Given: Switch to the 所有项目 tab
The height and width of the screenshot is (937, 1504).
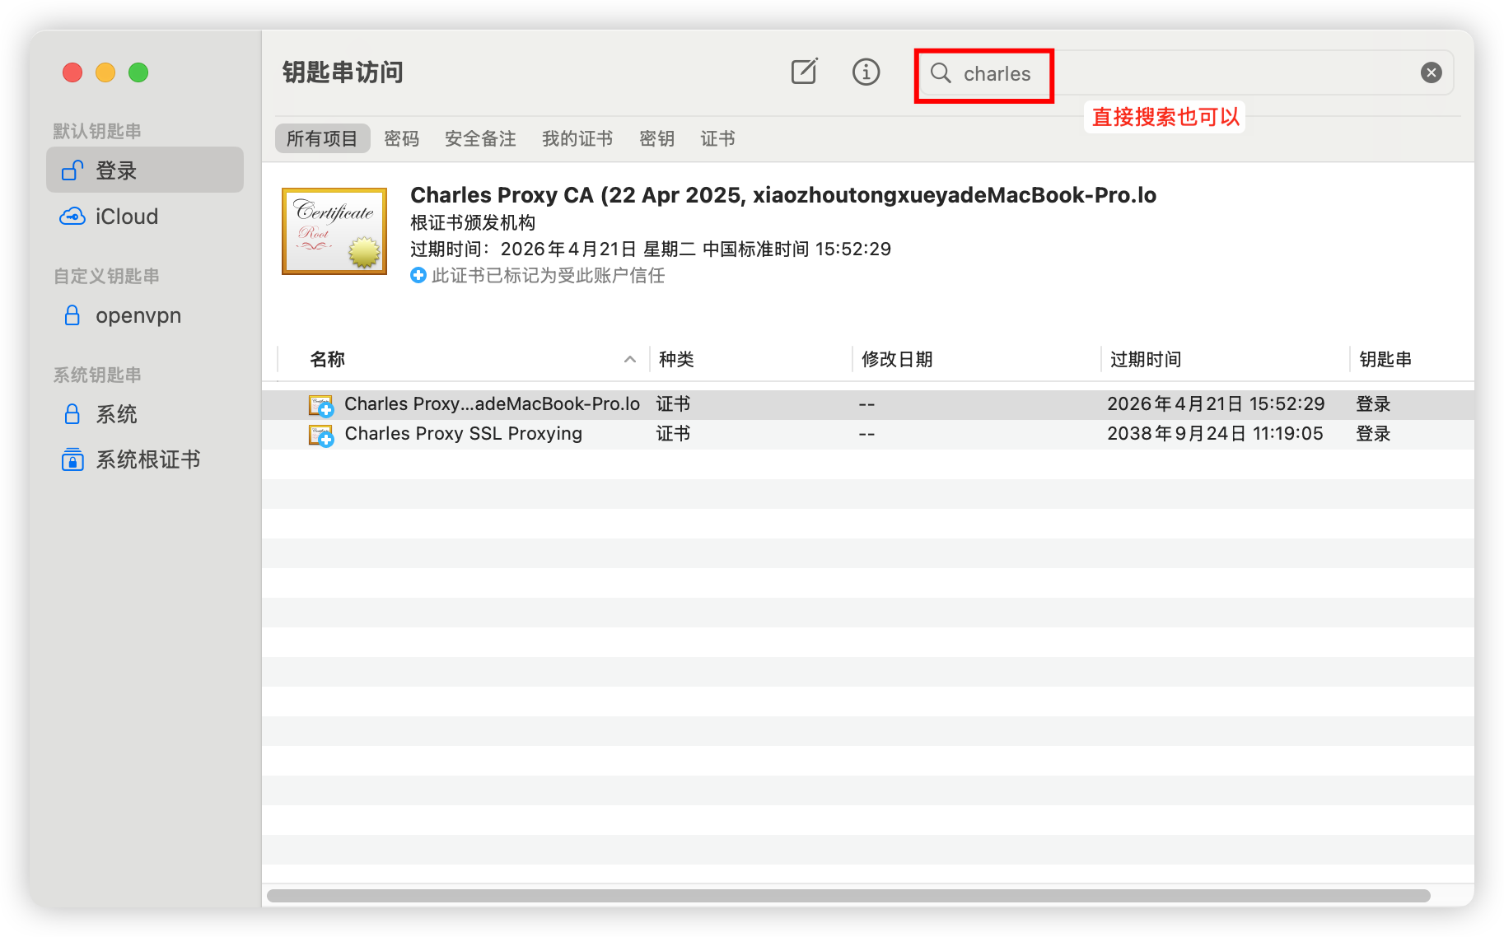Looking at the screenshot, I should [x=322, y=138].
